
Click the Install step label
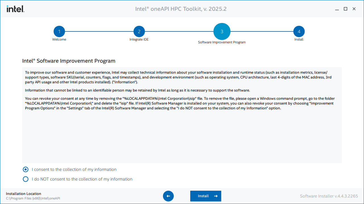pos(299,39)
